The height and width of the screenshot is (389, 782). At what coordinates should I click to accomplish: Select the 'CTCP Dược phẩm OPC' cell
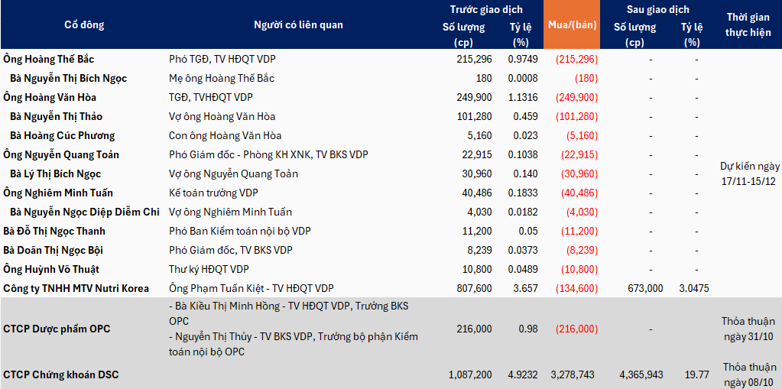tap(57, 329)
